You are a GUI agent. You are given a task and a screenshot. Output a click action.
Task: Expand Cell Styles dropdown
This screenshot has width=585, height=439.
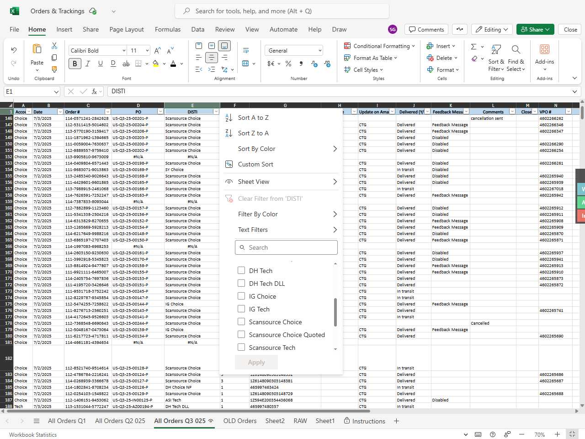pyautogui.click(x=381, y=70)
